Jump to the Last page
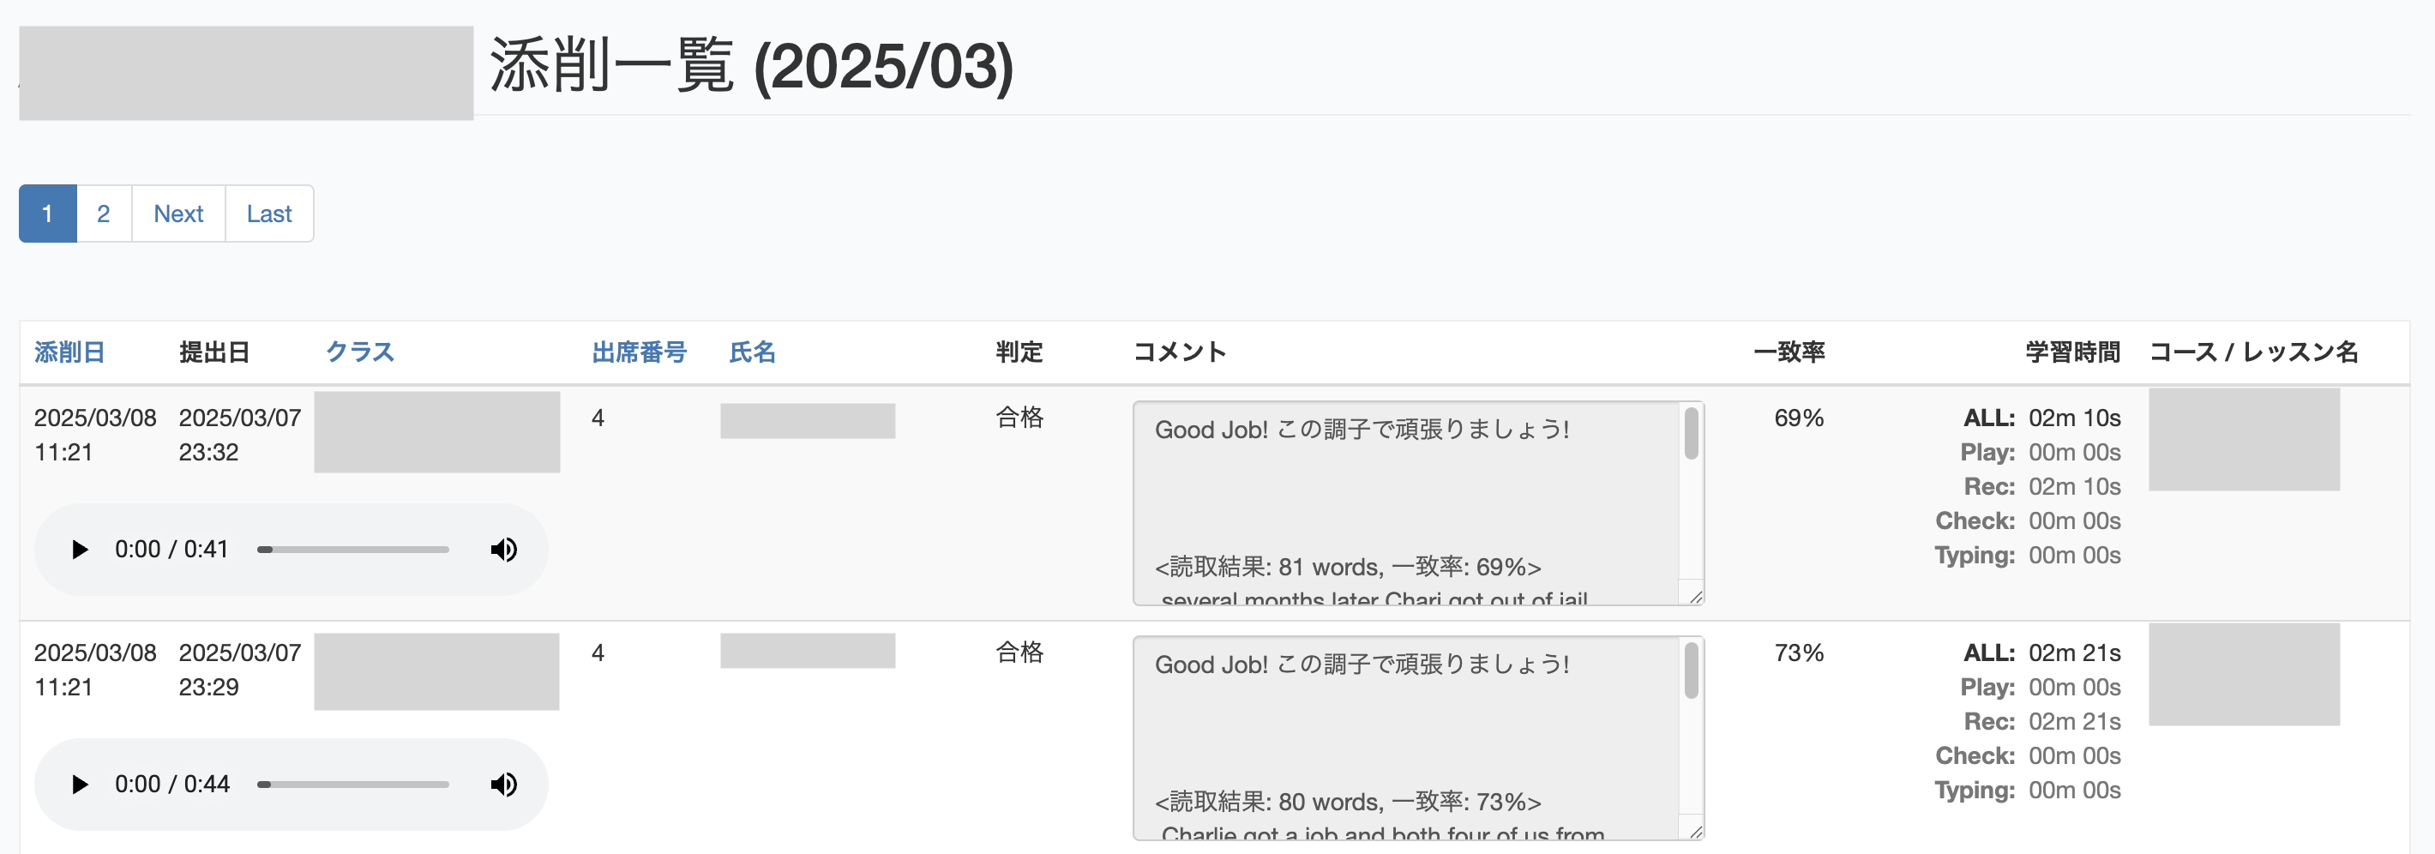Viewport: 2435px width, 854px height. pos(268,213)
